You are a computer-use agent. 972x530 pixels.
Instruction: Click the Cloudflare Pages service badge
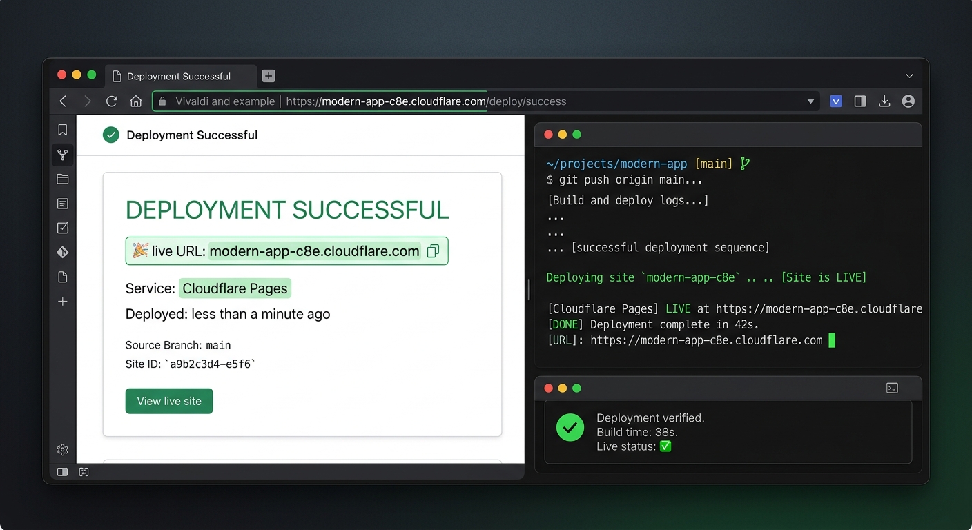click(x=235, y=288)
